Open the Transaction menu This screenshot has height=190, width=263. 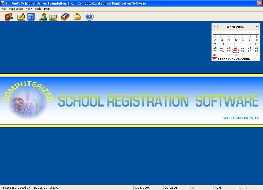[16, 9]
